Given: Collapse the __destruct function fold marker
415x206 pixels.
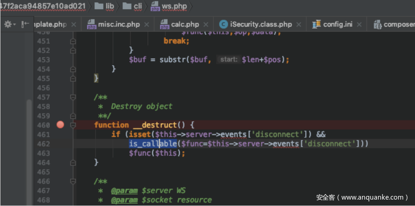Looking at the screenshot, I should point(73,125).
